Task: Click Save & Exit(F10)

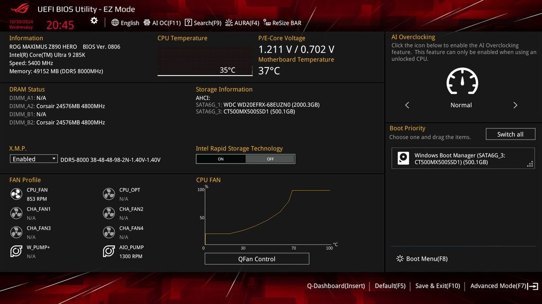Action: 438,286
